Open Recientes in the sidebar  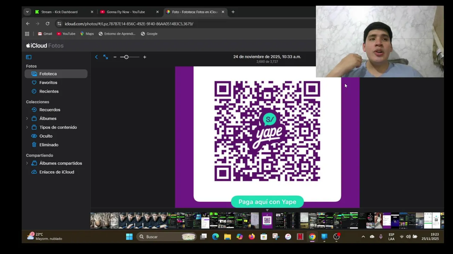[56, 91]
